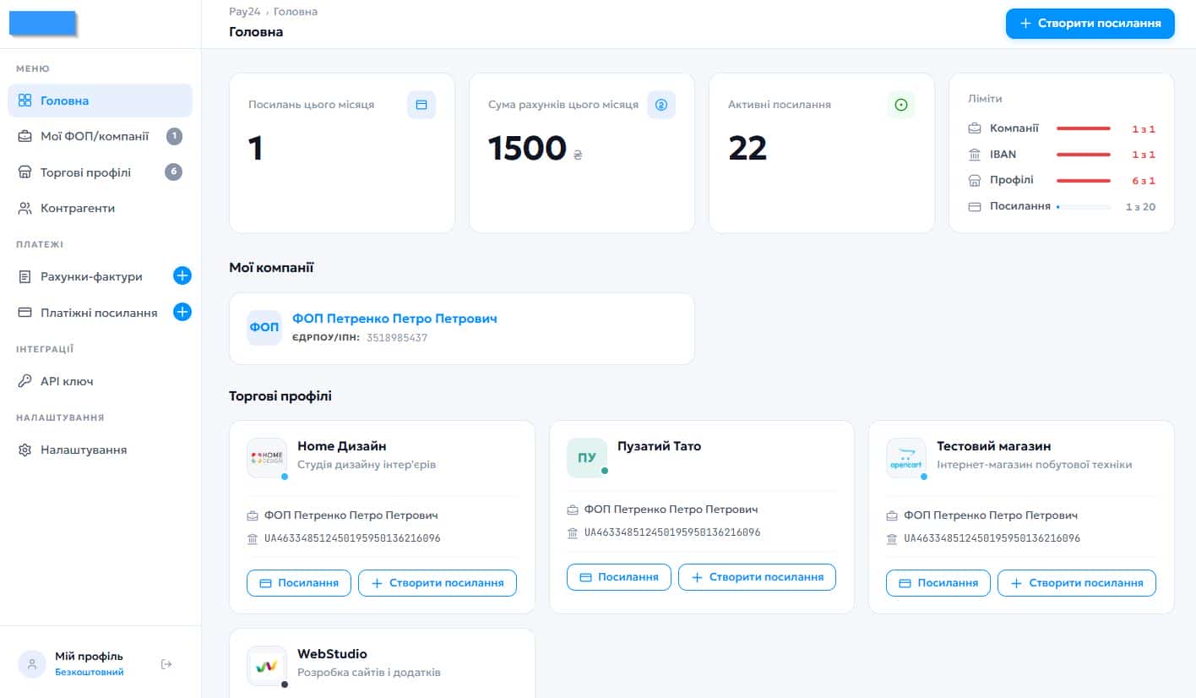
Task: Click the badge count 1 beside Мої ФОП/компанії
Action: pos(174,136)
